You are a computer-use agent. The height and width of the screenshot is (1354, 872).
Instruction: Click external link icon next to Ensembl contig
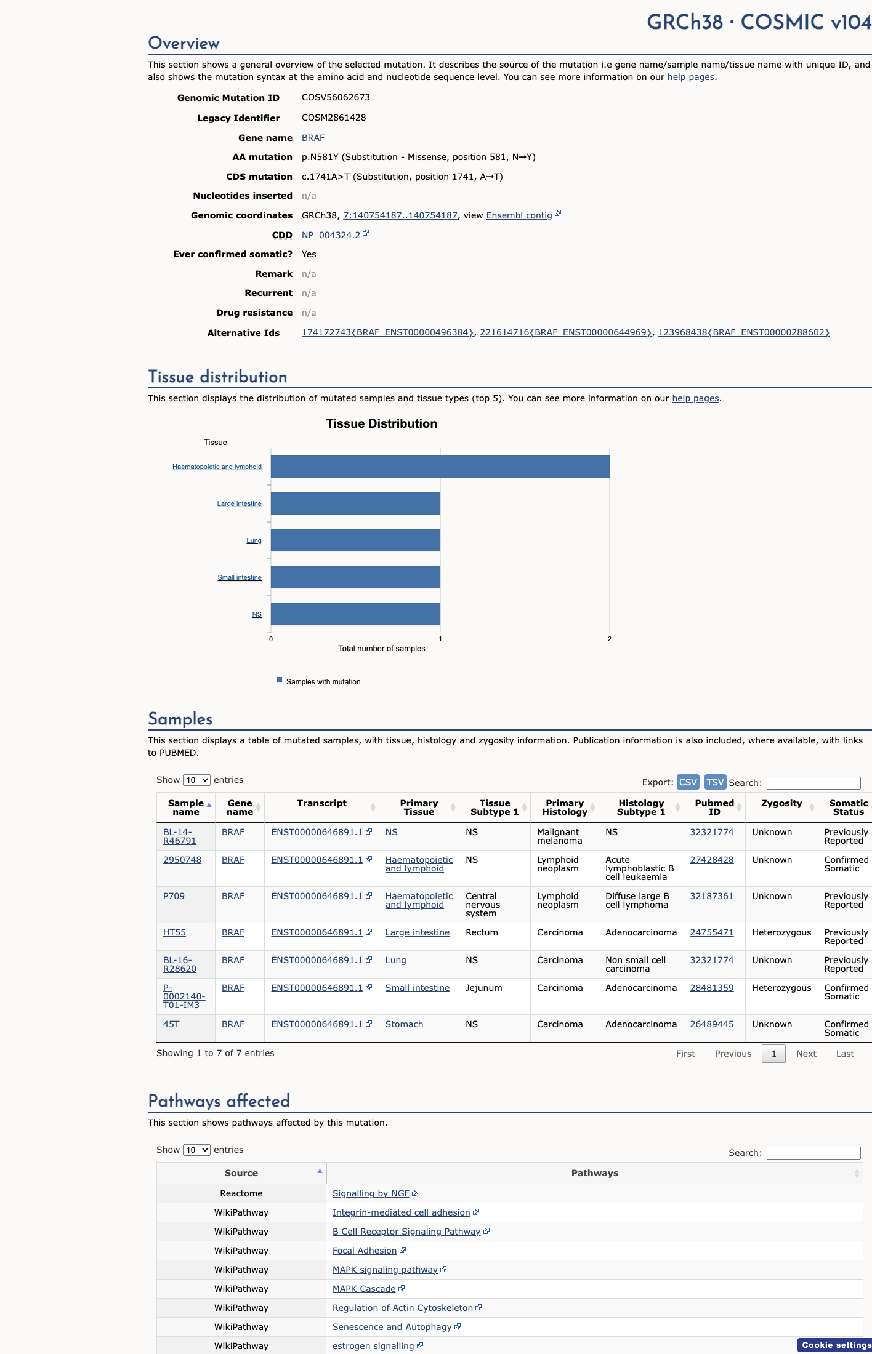coord(558,214)
